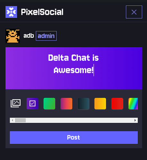The height and width of the screenshot is (160, 147).
Task: Click the adb user avatar
Action: pyautogui.click(x=13, y=36)
